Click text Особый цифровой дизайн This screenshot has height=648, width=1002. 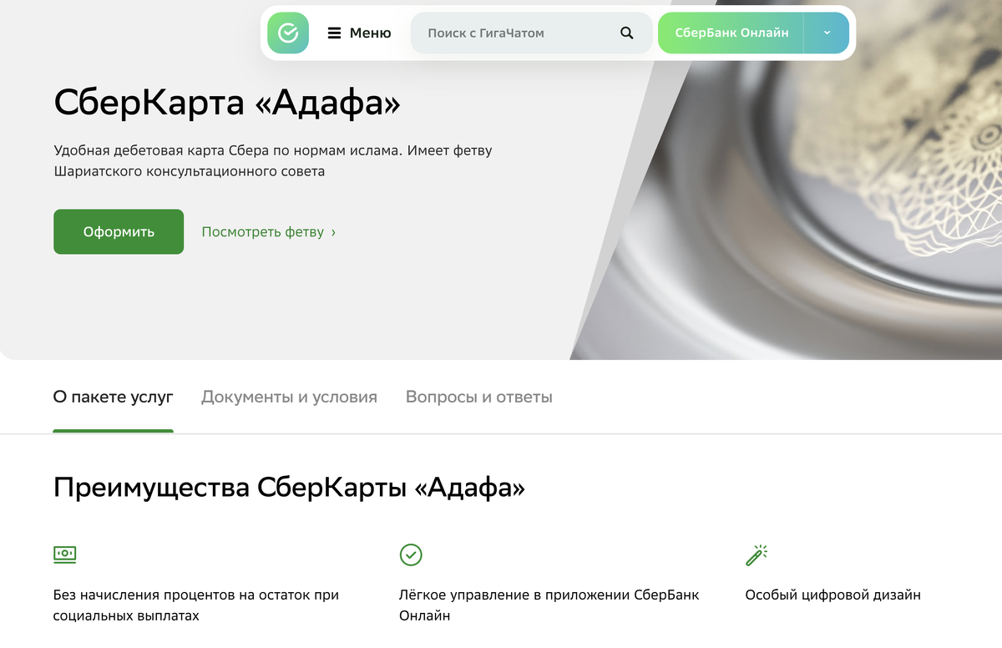pyautogui.click(x=833, y=595)
